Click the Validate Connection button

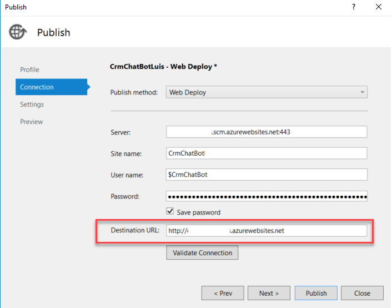202,253
